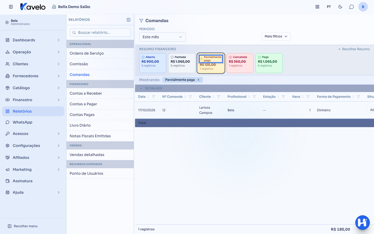The height and width of the screenshot is (234, 374).
Task: Toggle the Paga status card filter
Action: pyautogui.click(x=269, y=63)
